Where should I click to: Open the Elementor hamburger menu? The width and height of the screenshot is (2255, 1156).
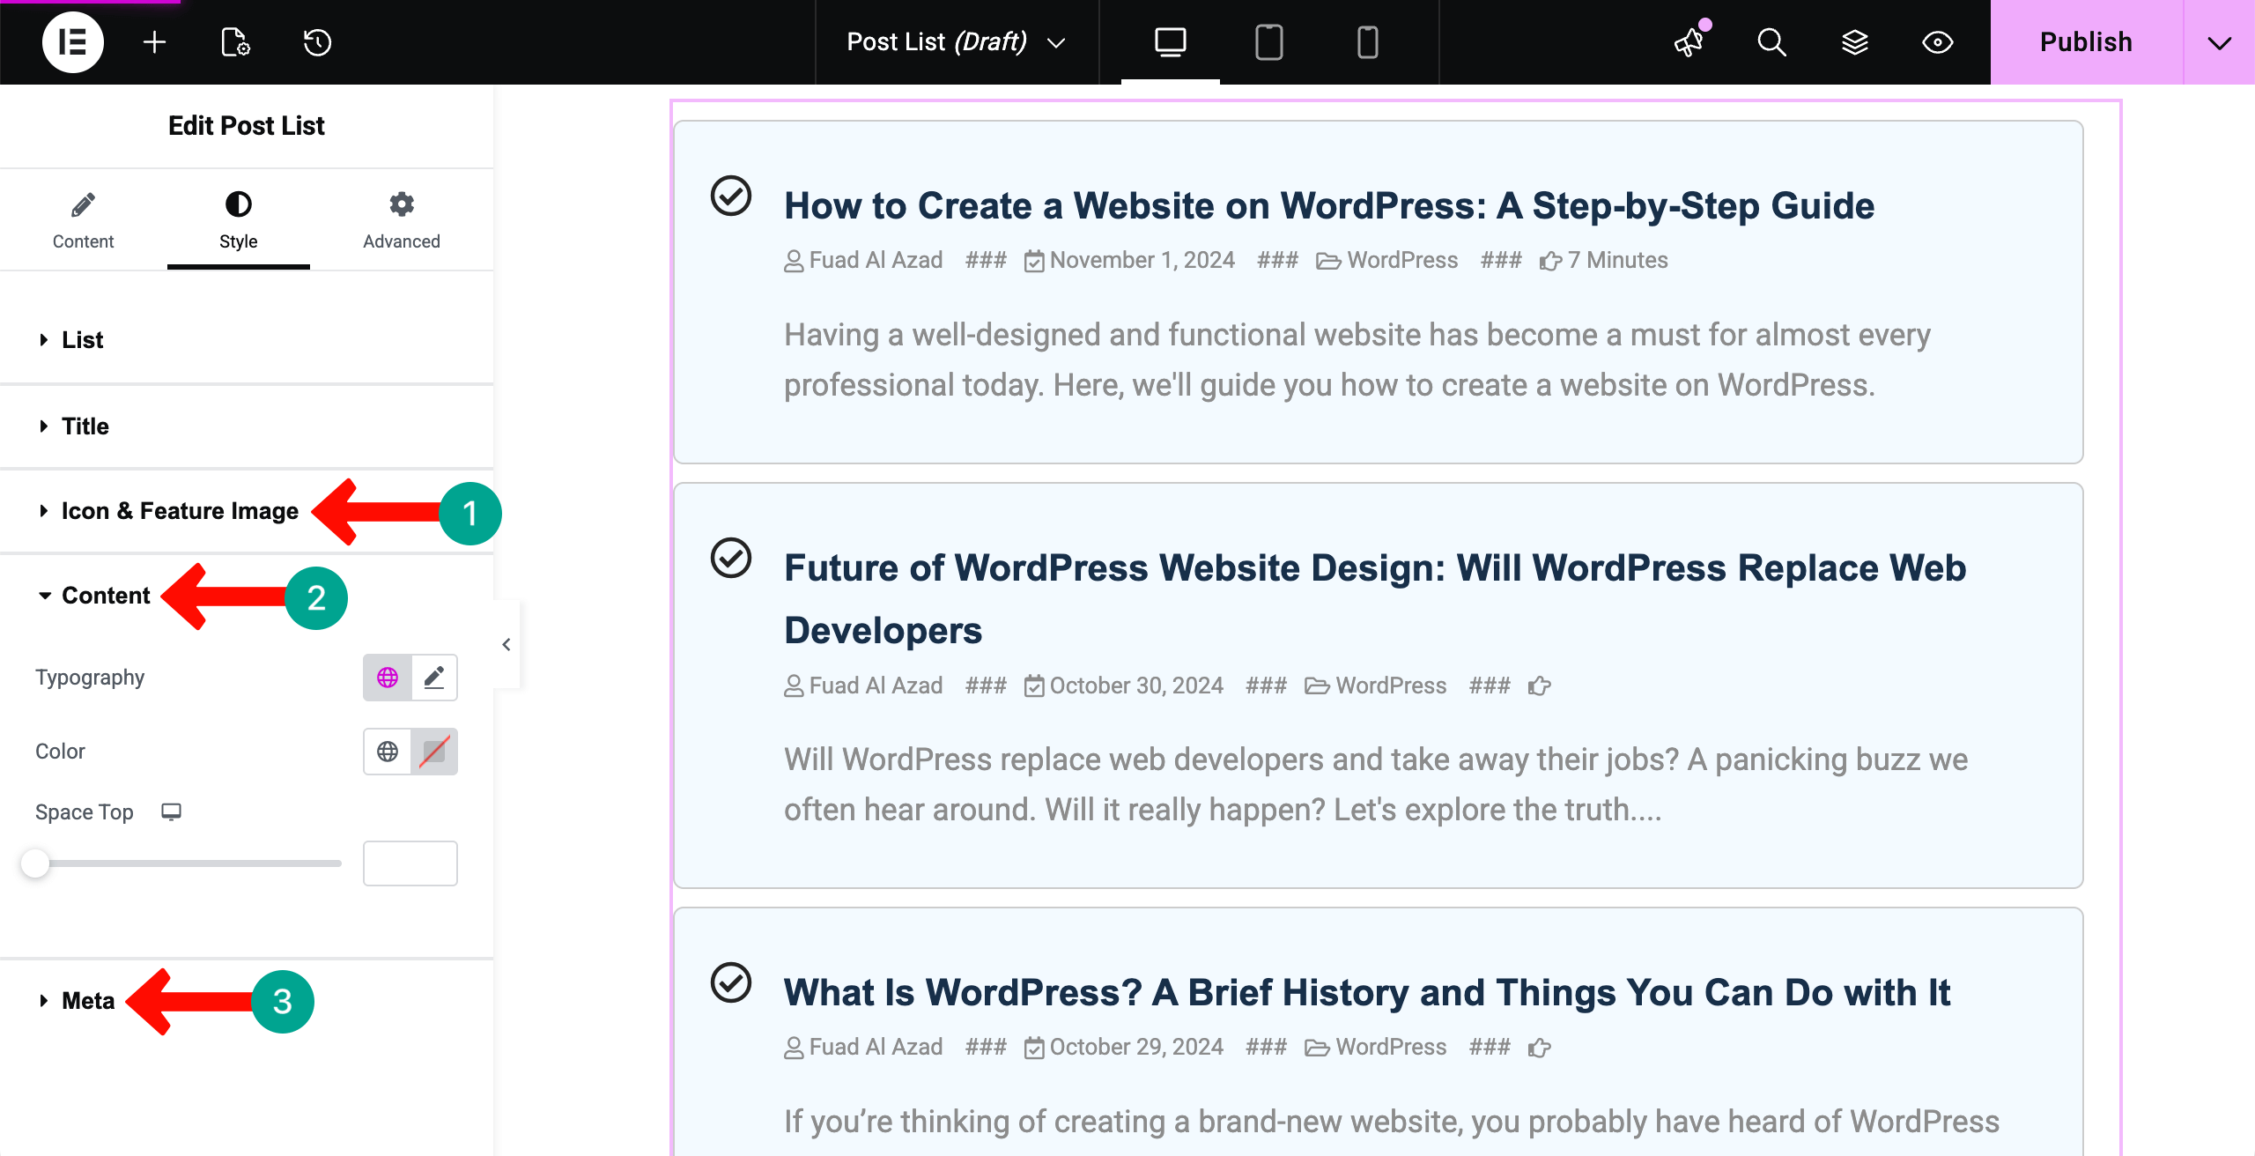point(73,41)
